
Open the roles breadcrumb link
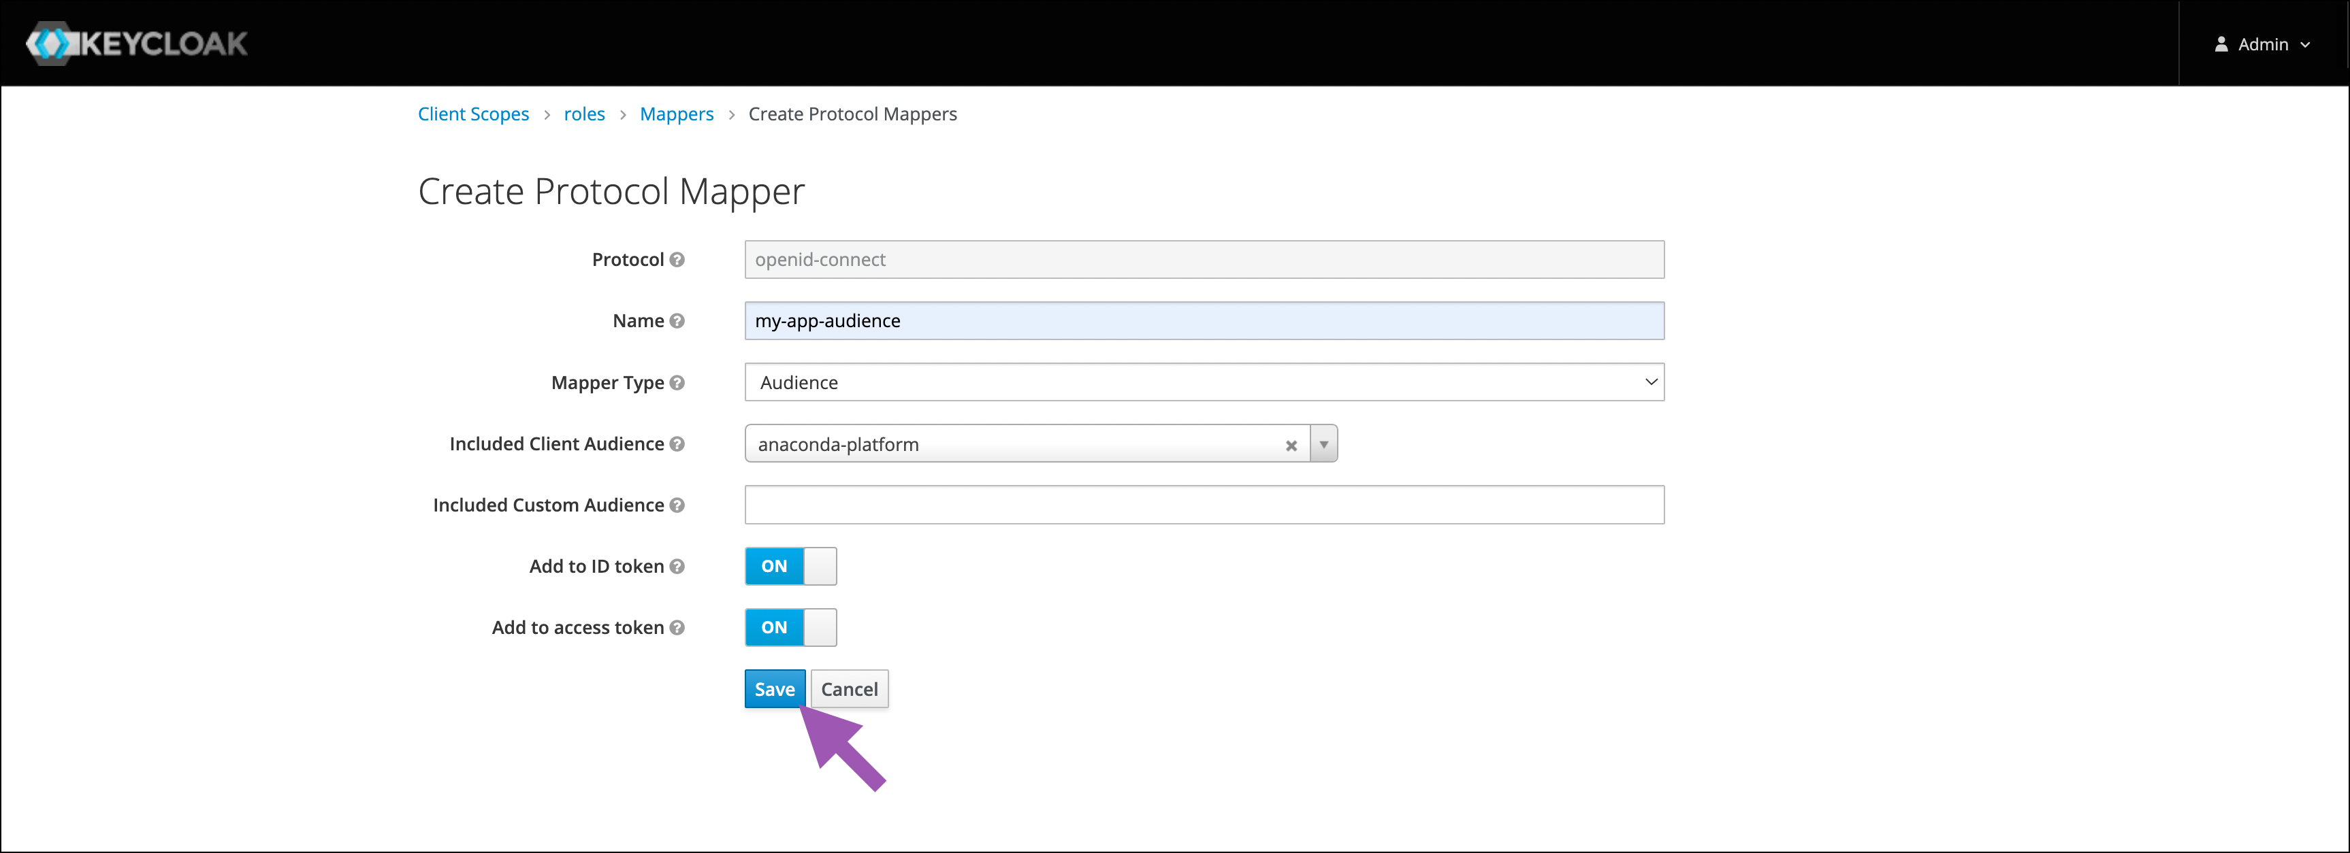[584, 114]
